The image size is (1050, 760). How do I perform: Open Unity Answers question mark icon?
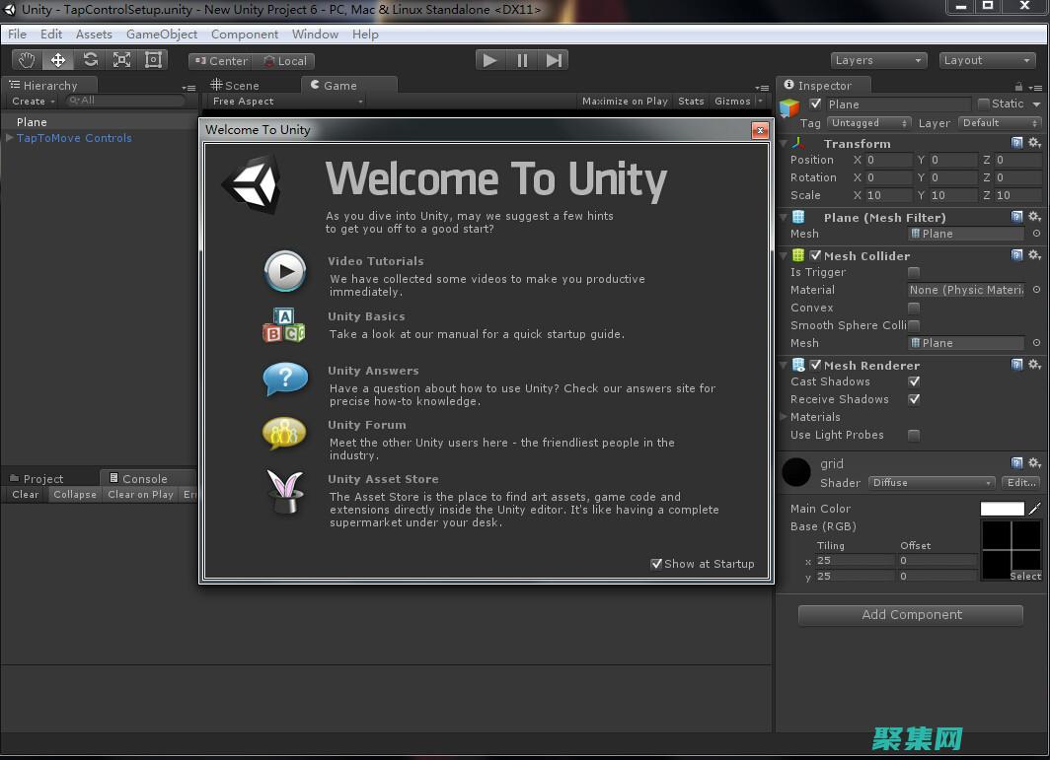(x=284, y=379)
